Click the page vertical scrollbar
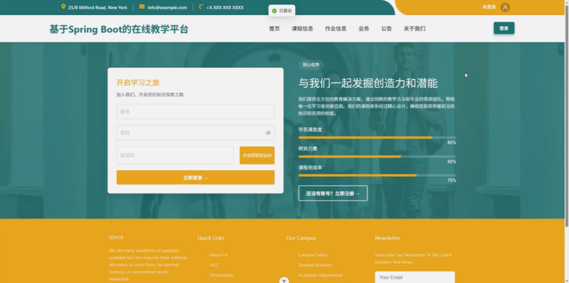 pyautogui.click(x=567, y=116)
